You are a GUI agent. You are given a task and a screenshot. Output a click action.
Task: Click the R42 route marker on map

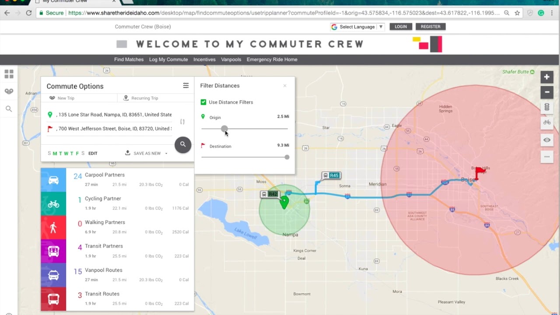point(270,194)
